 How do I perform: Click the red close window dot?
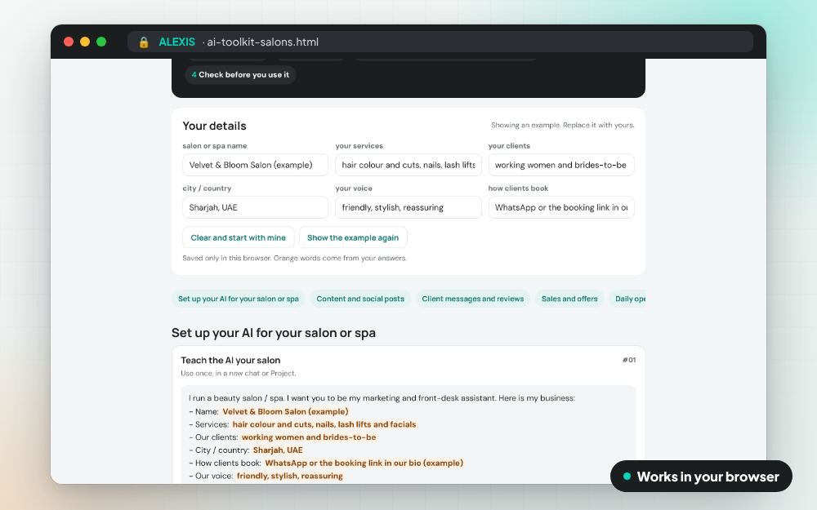click(x=69, y=42)
